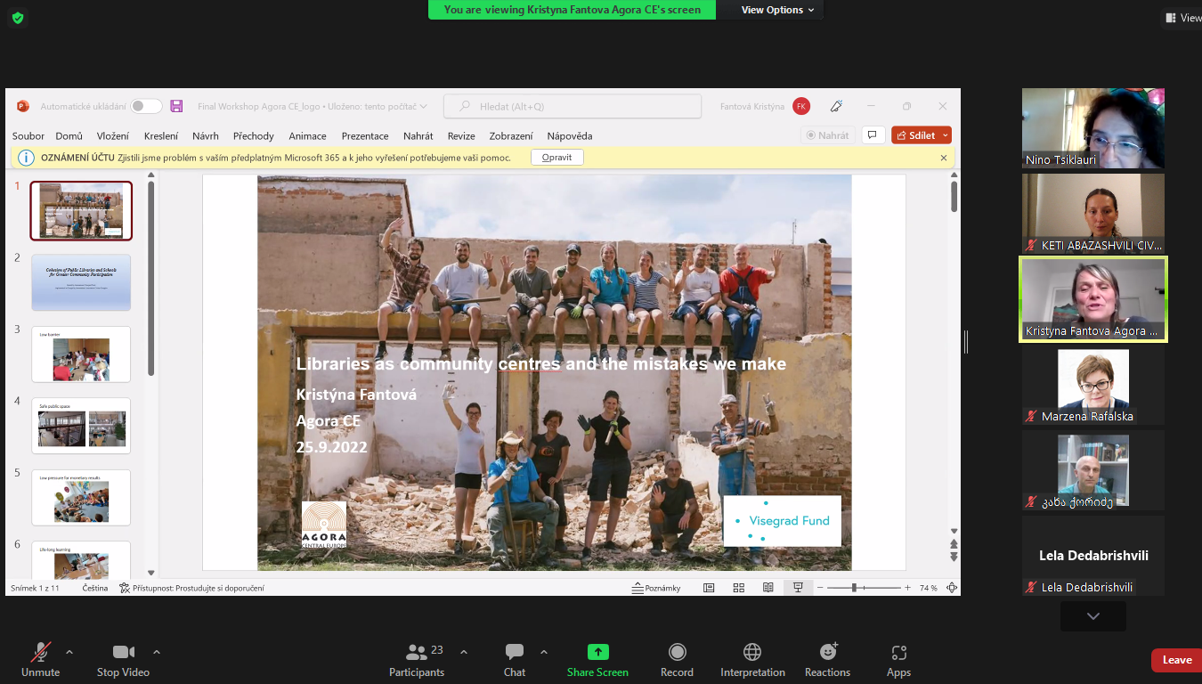Open the Zoom Apps icon
The width and height of the screenshot is (1202, 684).
click(898, 653)
